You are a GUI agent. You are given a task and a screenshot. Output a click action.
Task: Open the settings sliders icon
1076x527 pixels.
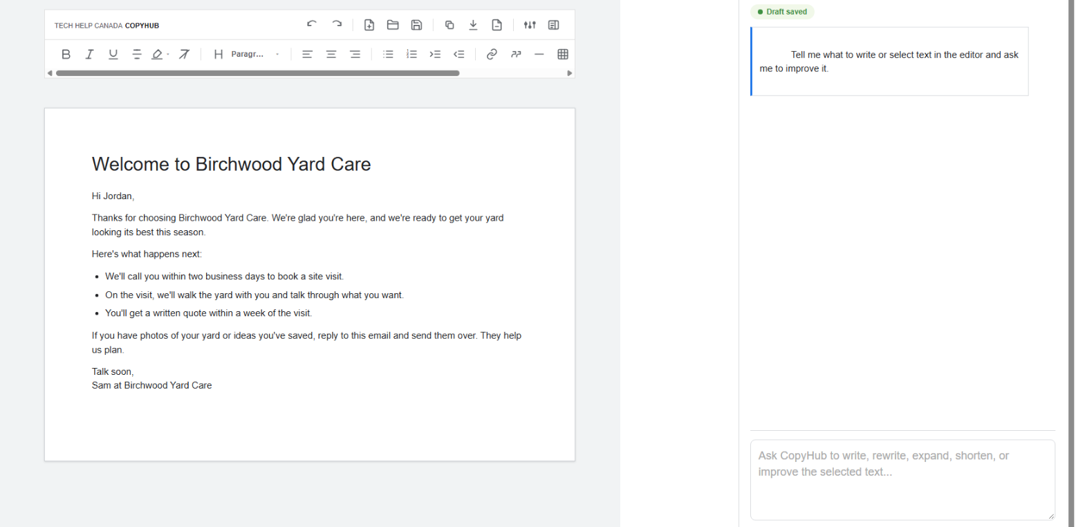coord(530,25)
